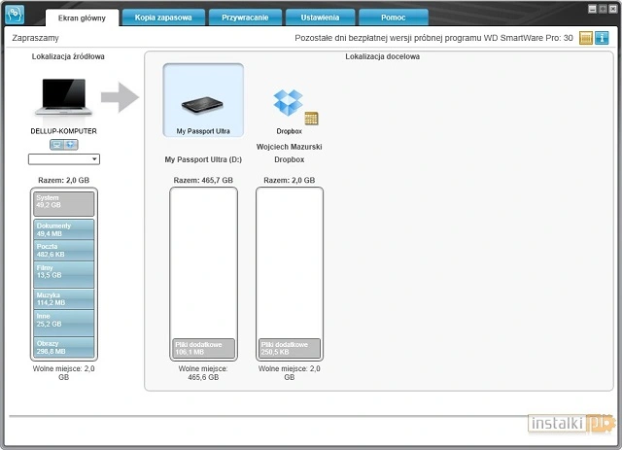Click the calendar badge beside Dropbox

pos(311,119)
